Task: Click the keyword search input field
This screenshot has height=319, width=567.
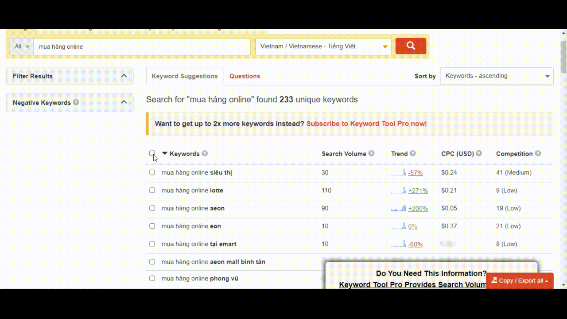Action: click(142, 47)
